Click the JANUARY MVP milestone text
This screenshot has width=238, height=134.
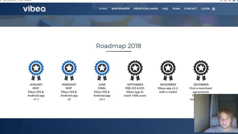pos(36,92)
